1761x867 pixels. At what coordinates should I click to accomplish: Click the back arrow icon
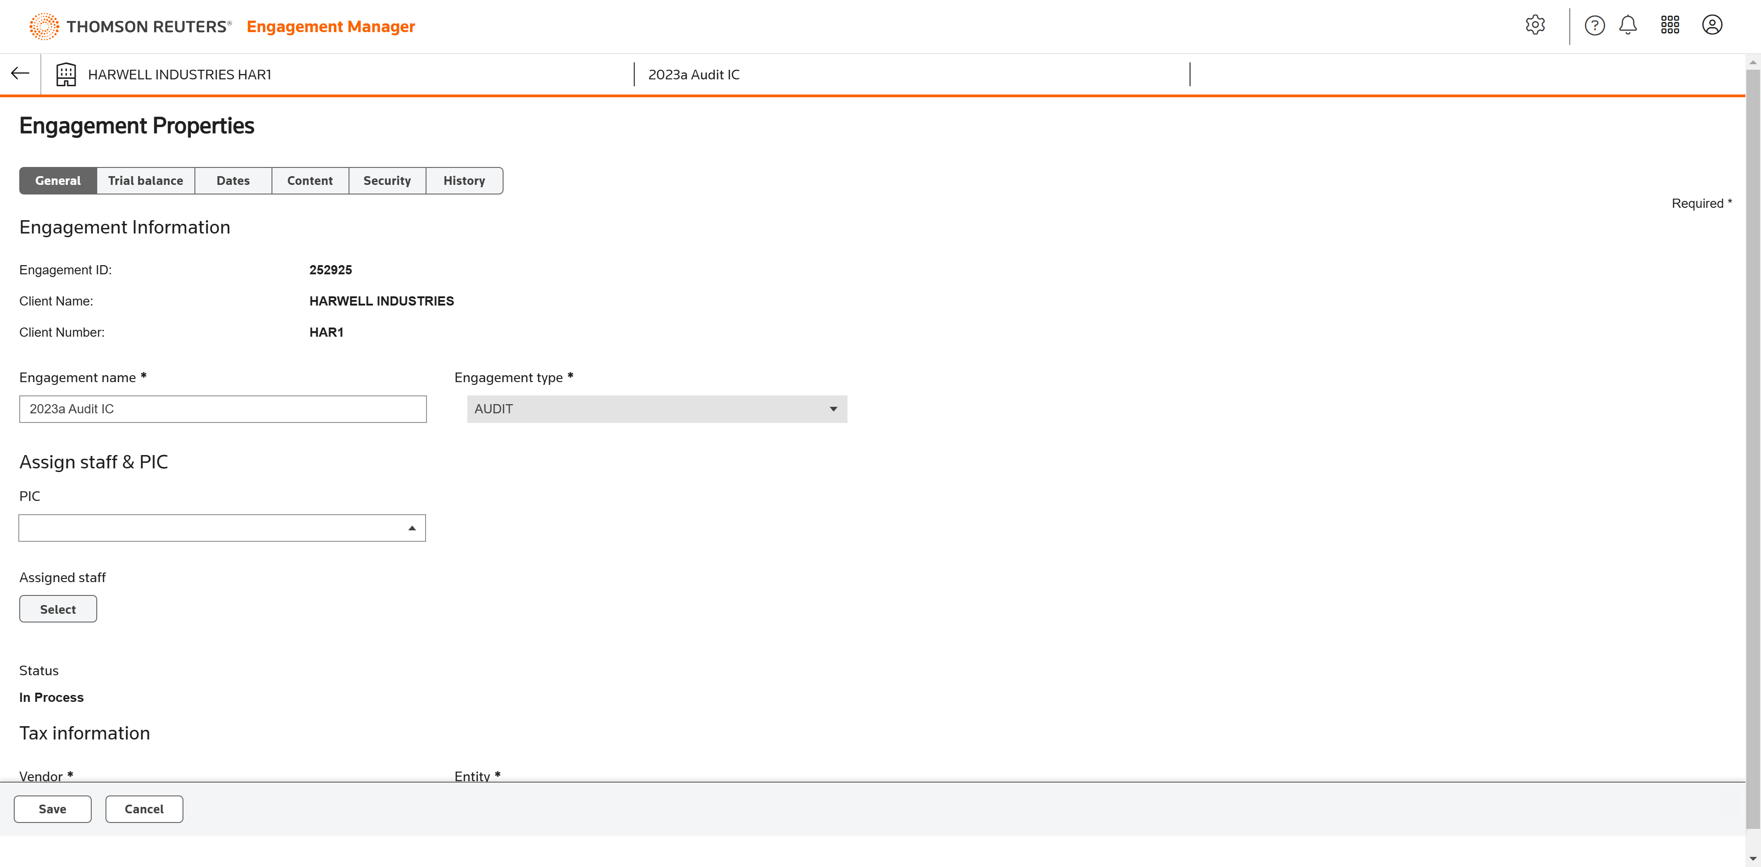click(20, 74)
